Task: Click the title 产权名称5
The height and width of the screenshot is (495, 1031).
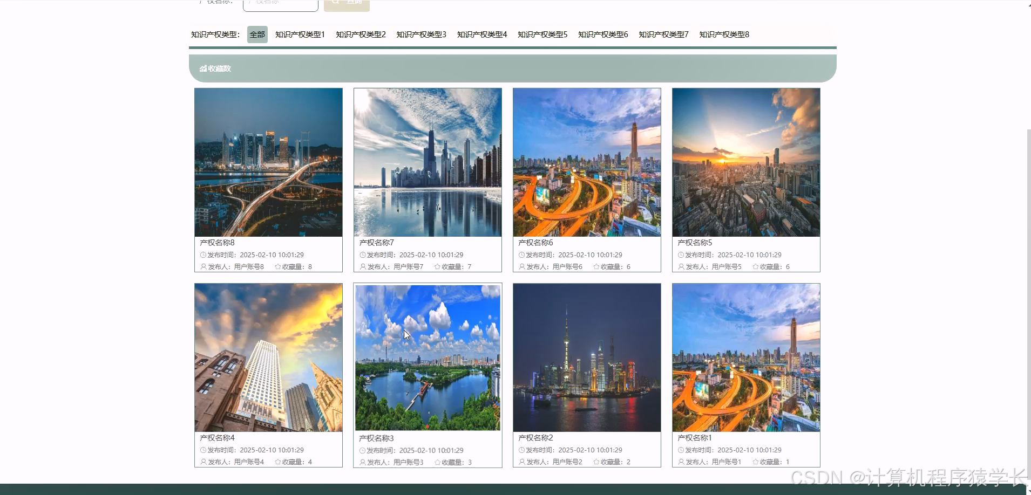Action: point(695,243)
